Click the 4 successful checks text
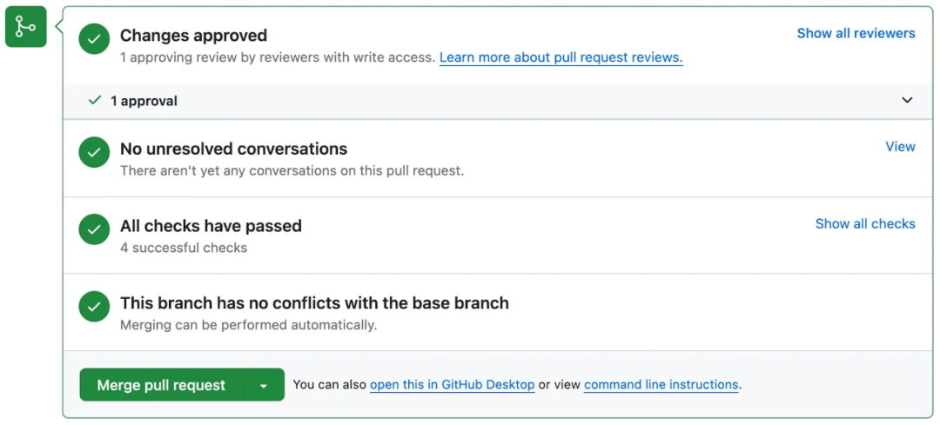This screenshot has height=425, width=940. tap(184, 248)
